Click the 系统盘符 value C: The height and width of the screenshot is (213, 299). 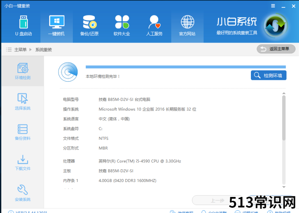(x=100, y=129)
